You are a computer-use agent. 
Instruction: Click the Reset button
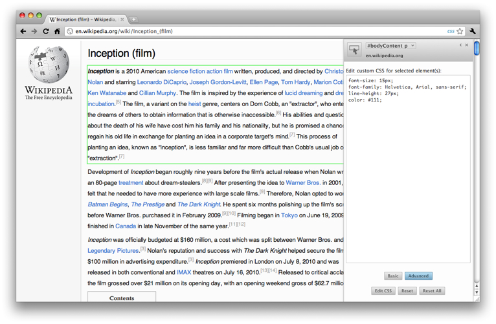point(407,291)
